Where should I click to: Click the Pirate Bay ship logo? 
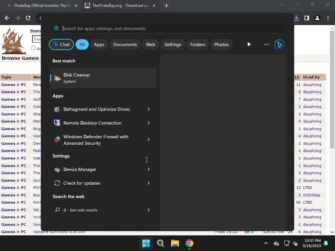click(13, 41)
